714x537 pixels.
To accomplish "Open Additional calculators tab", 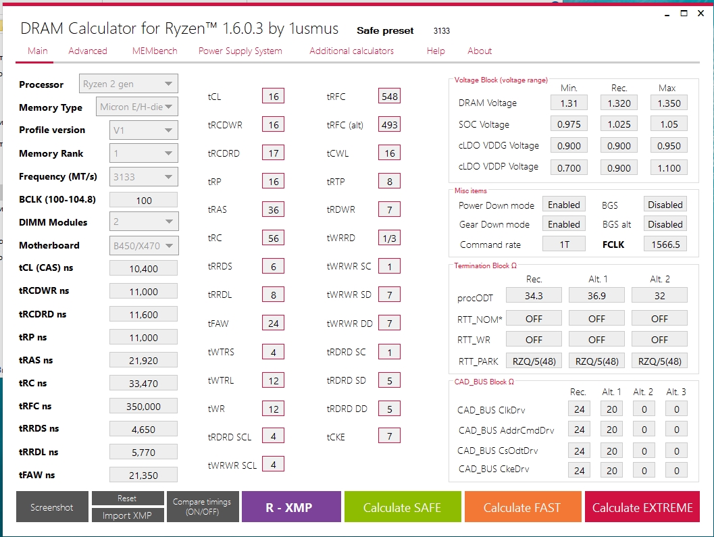I will click(x=351, y=51).
